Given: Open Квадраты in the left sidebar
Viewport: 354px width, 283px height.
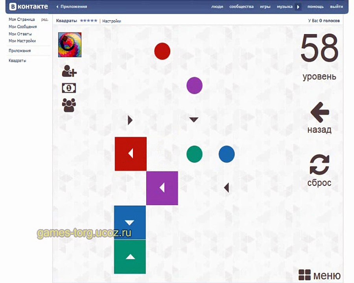Looking at the screenshot, I should [17, 61].
